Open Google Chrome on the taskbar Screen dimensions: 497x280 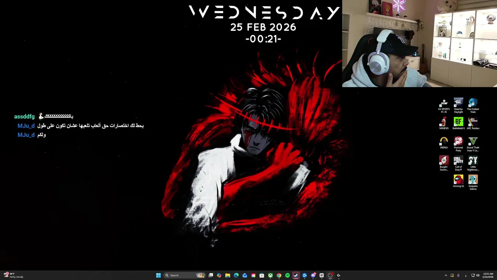(279, 275)
